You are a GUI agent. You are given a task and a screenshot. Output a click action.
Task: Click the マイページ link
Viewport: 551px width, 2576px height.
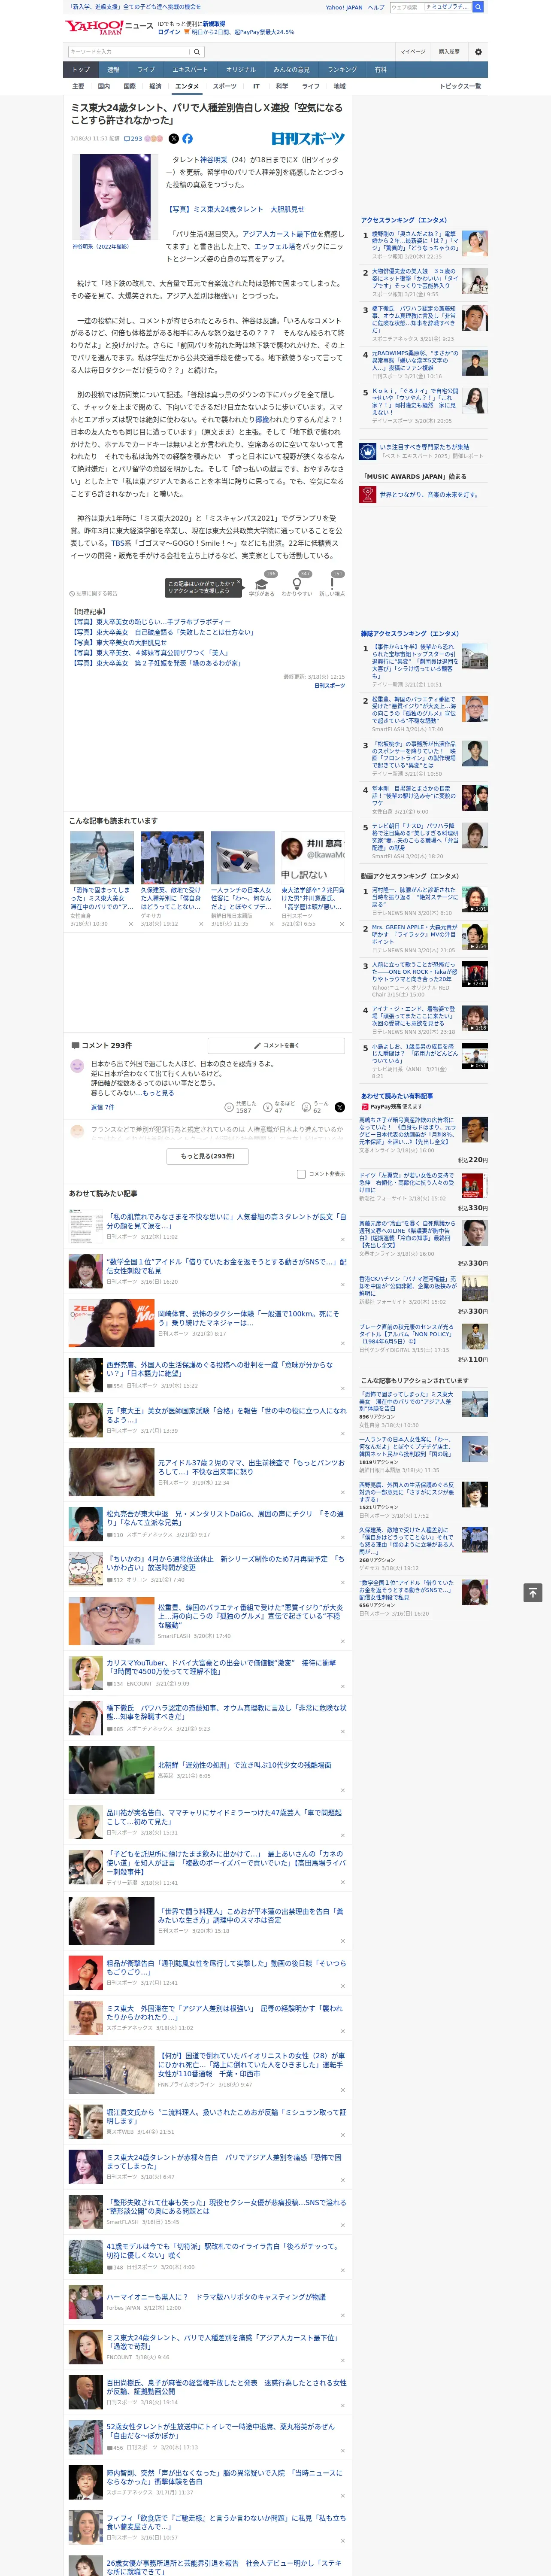click(x=412, y=51)
